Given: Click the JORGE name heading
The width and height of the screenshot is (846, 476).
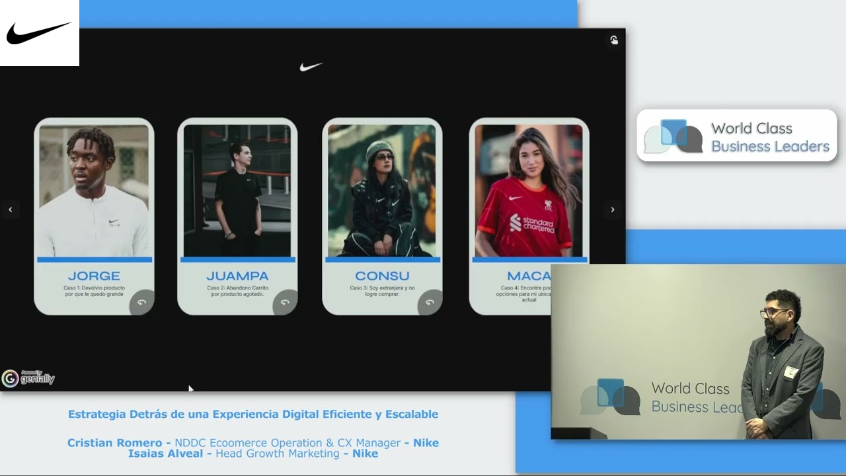Looking at the screenshot, I should point(94,276).
